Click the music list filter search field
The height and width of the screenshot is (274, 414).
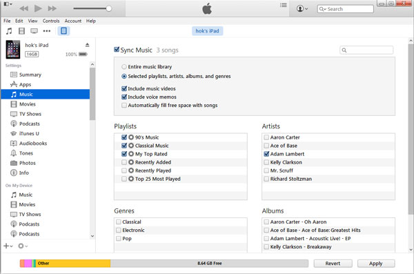366,50
